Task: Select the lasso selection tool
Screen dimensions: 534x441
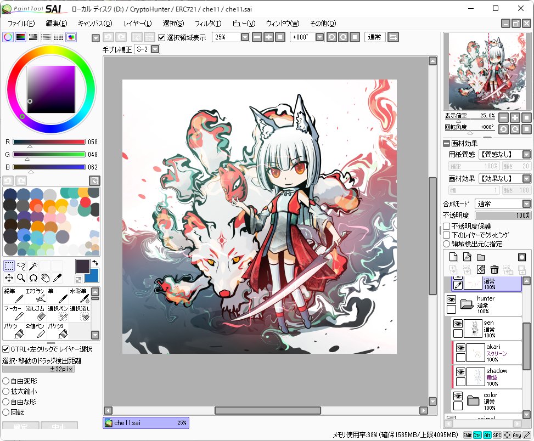Action: (x=21, y=265)
